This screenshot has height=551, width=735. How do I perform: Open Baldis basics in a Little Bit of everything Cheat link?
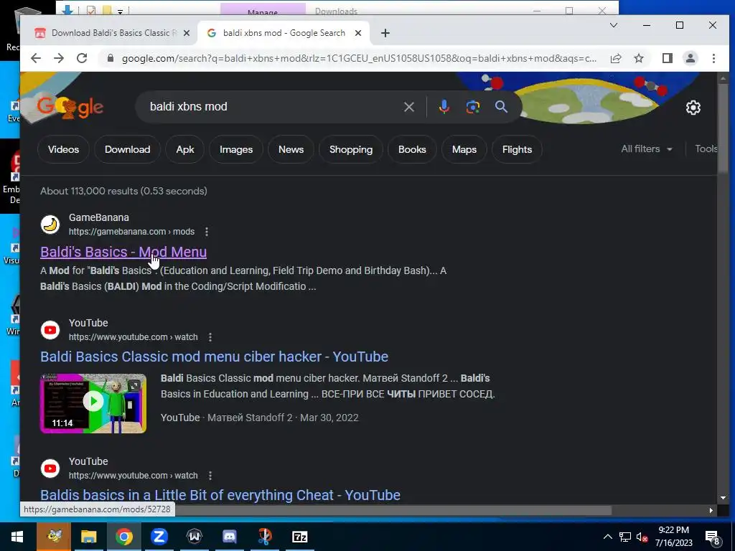(x=220, y=495)
